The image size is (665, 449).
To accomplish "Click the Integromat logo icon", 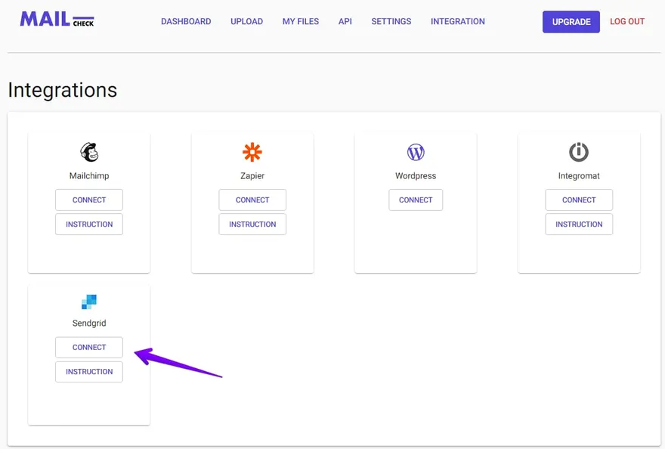I will [x=579, y=151].
